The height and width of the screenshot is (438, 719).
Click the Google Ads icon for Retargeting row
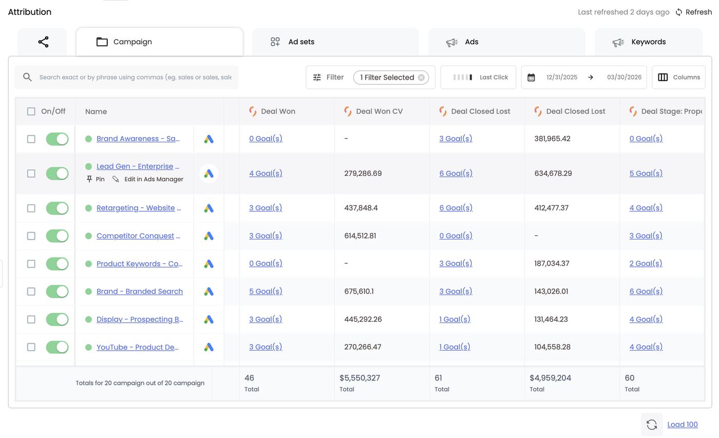(x=209, y=208)
